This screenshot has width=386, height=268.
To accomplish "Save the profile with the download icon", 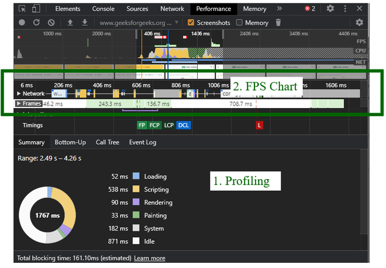I will point(85,23).
